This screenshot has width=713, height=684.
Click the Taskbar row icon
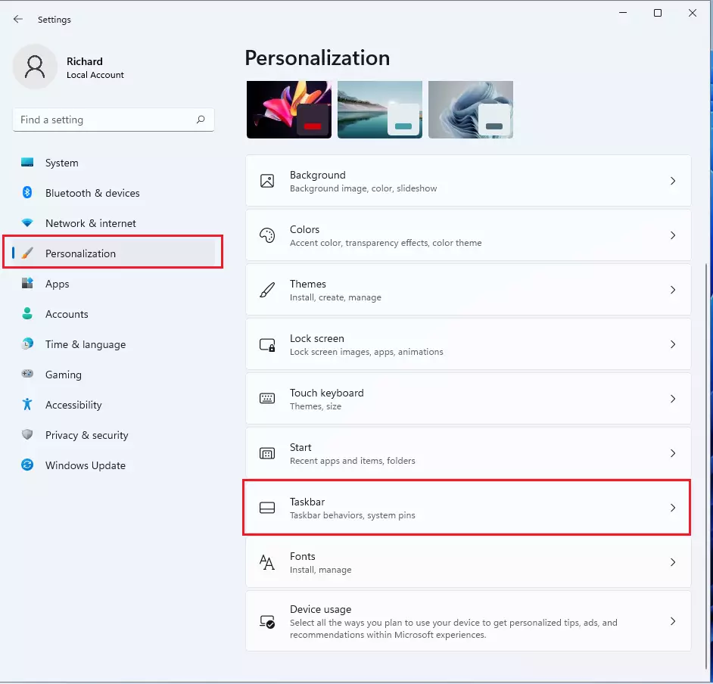pos(267,508)
